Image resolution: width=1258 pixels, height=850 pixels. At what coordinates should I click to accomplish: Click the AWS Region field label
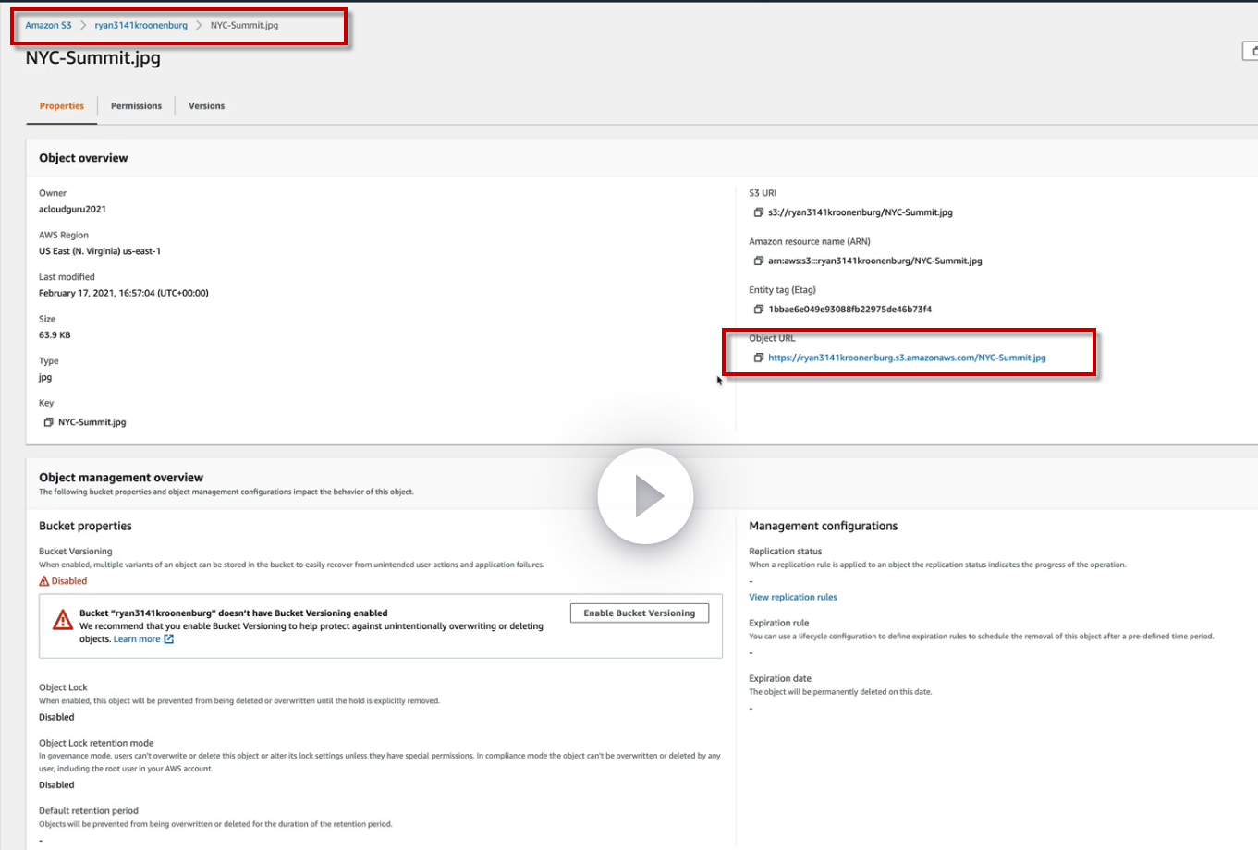coord(64,235)
